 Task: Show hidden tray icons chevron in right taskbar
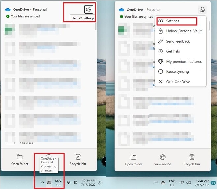(x=156, y=182)
